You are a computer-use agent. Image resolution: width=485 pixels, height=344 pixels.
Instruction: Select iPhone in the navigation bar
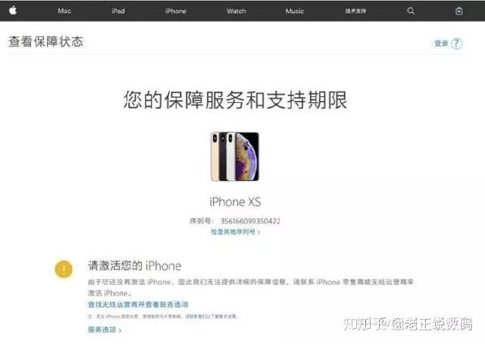tap(176, 11)
